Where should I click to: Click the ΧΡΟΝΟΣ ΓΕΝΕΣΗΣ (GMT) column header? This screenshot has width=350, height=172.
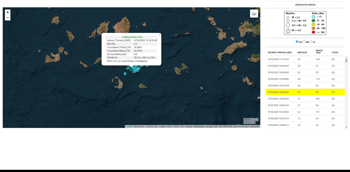[280, 53]
